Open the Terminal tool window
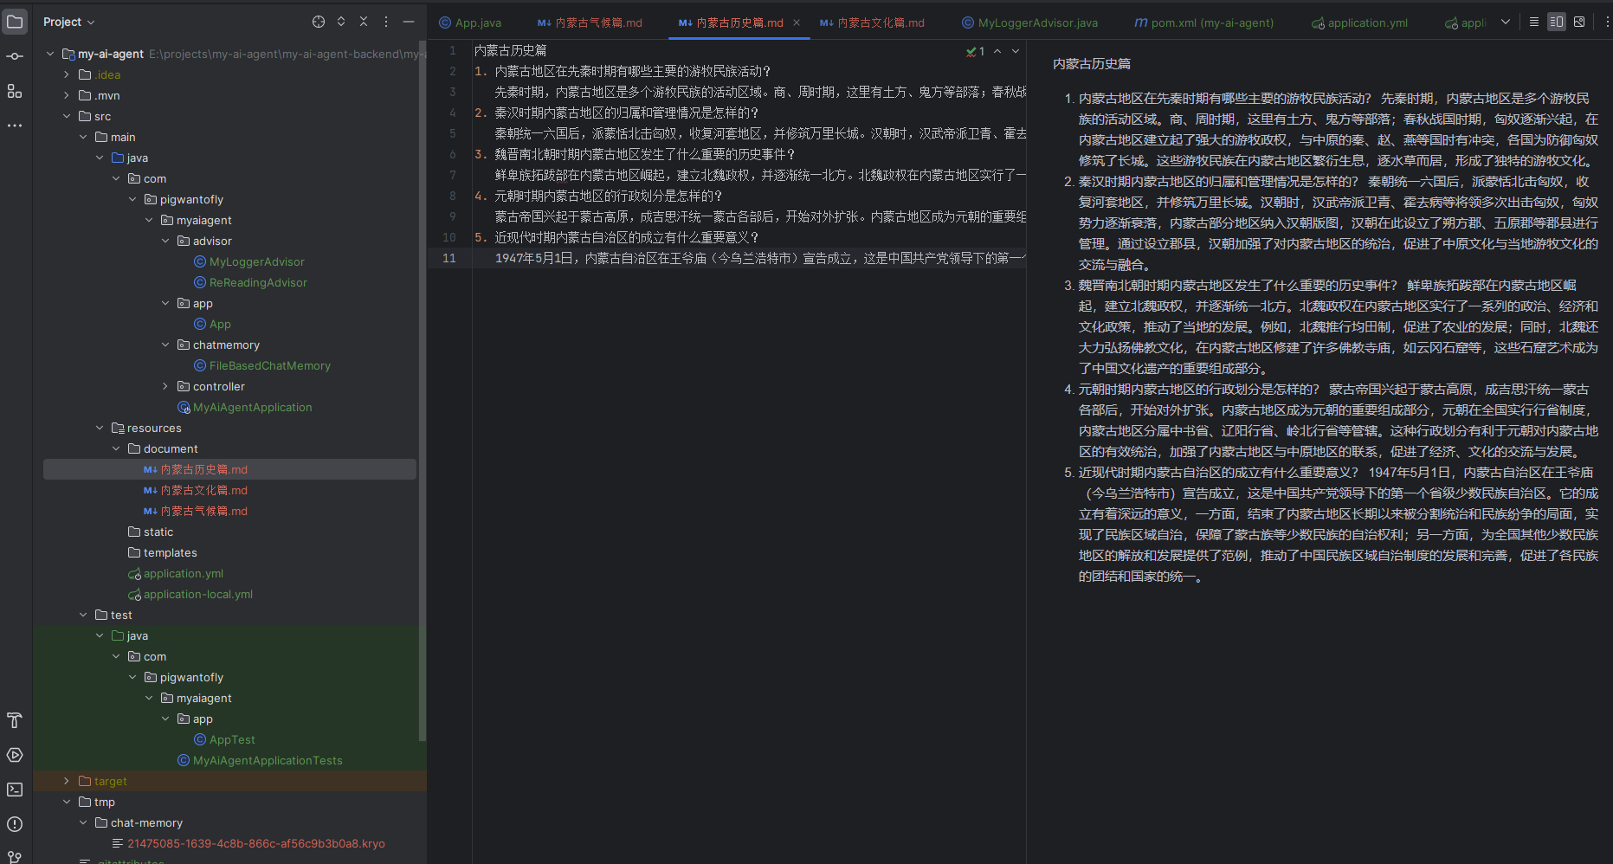This screenshot has height=864, width=1613. coord(15,790)
